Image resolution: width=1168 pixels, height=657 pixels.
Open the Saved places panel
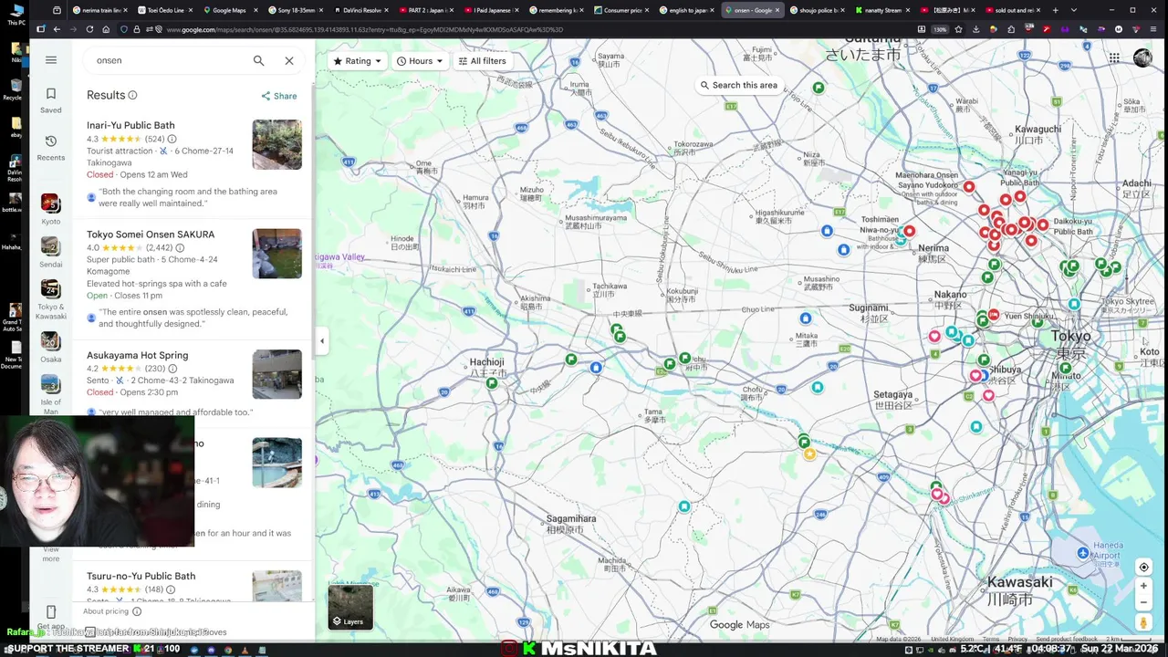51,99
